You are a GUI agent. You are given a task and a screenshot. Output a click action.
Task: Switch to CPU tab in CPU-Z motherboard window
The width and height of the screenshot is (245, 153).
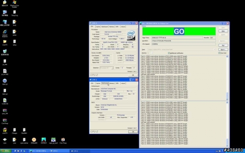click(x=92, y=83)
